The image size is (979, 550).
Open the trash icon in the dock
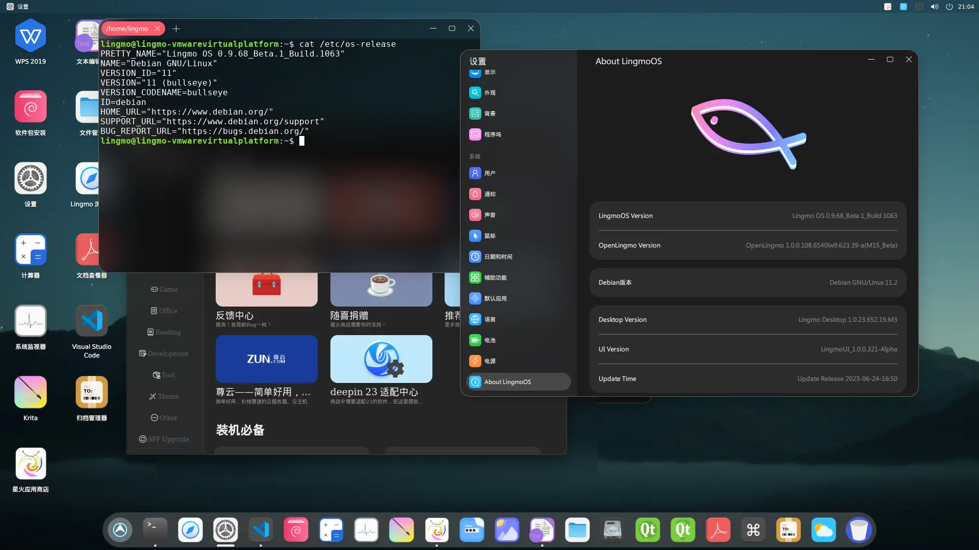[859, 530]
